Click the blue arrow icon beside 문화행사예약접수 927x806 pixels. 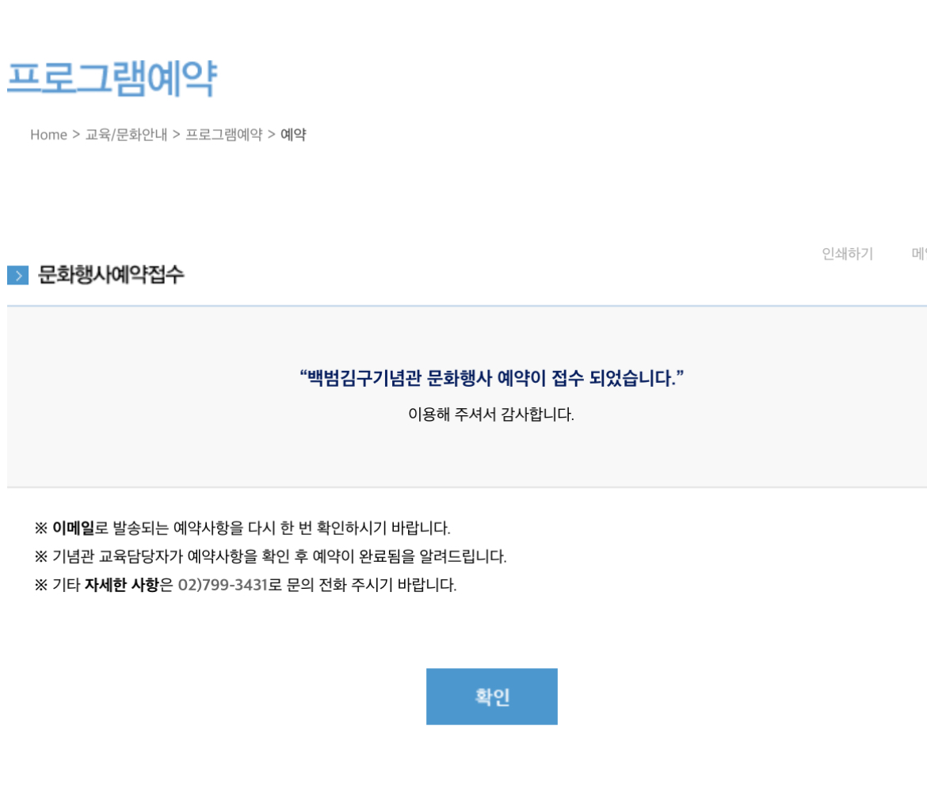click(x=17, y=276)
